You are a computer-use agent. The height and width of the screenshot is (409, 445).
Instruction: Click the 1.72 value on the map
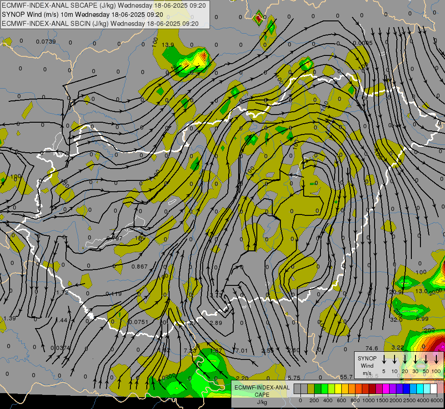click(62, 292)
